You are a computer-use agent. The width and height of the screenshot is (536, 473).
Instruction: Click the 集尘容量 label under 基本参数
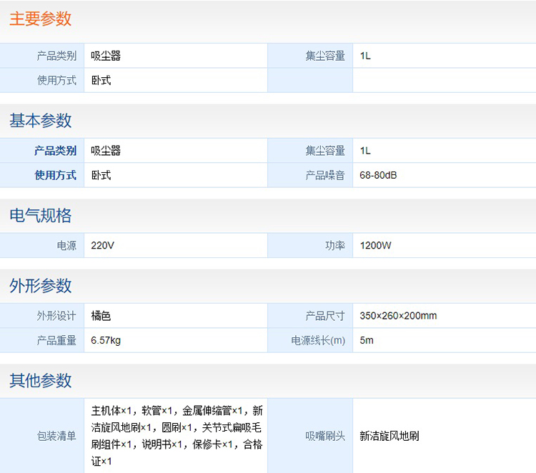pyautogui.click(x=325, y=151)
